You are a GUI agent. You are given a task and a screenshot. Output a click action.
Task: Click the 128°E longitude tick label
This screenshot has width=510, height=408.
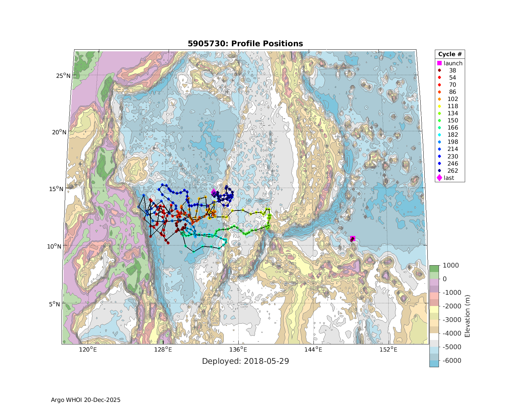163,350
